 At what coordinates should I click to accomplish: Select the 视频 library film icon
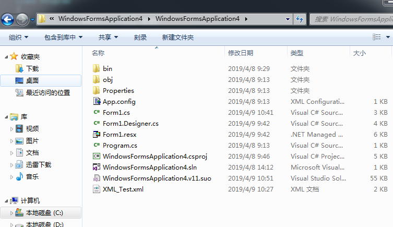19,128
